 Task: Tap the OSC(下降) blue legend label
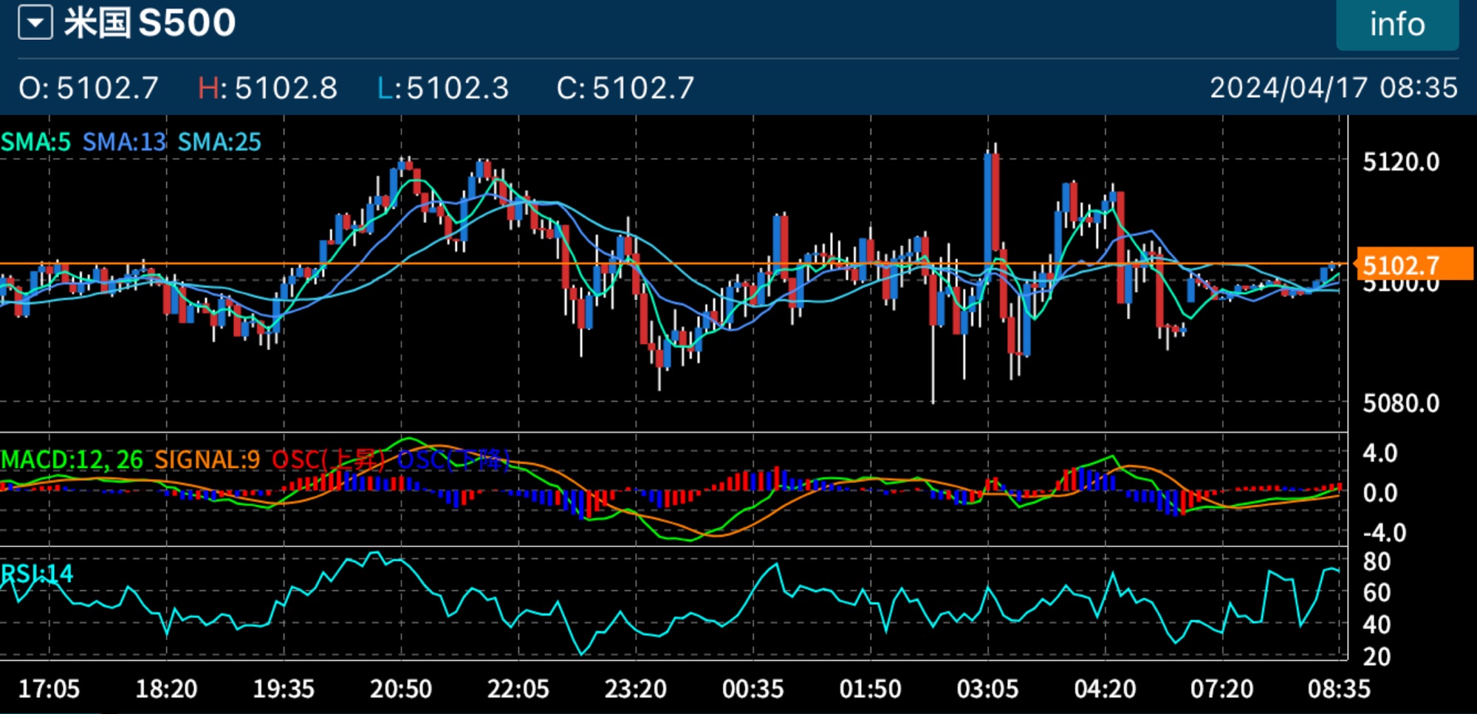tap(453, 459)
